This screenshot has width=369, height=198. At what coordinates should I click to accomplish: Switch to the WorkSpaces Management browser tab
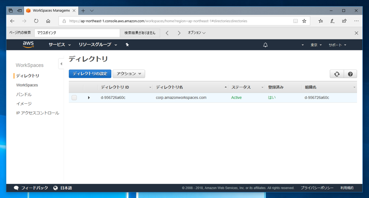(51, 11)
